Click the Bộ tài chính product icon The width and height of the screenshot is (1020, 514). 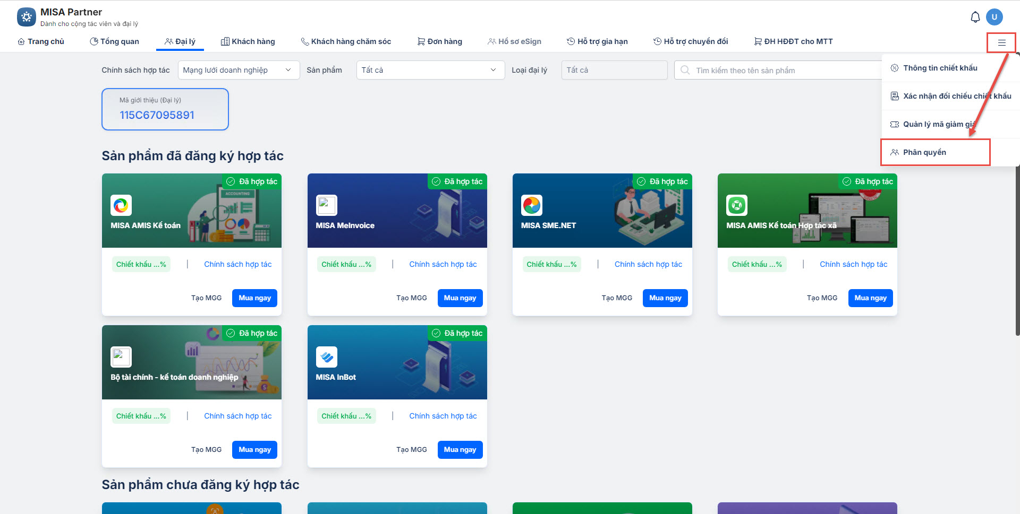[x=121, y=357]
